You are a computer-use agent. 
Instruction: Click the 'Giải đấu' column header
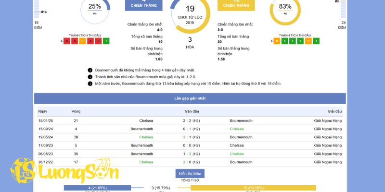[x=334, y=111]
